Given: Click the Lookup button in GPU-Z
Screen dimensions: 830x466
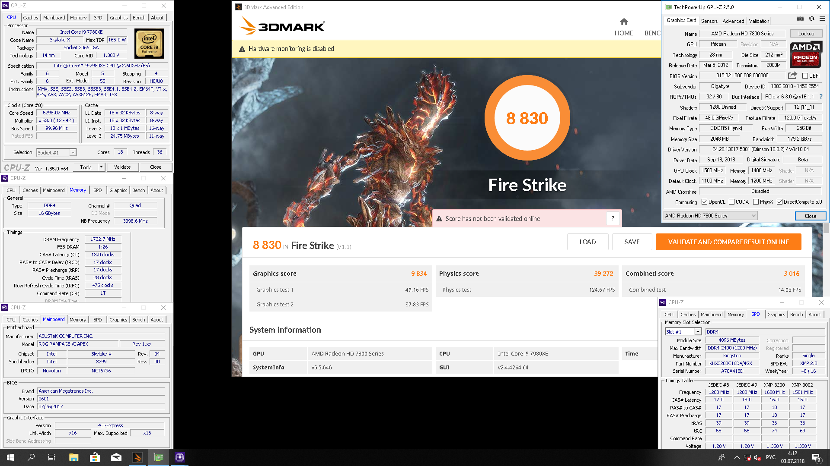Looking at the screenshot, I should [x=806, y=34].
